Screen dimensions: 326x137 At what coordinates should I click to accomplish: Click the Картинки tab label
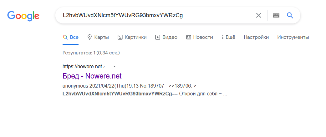tap(135, 37)
